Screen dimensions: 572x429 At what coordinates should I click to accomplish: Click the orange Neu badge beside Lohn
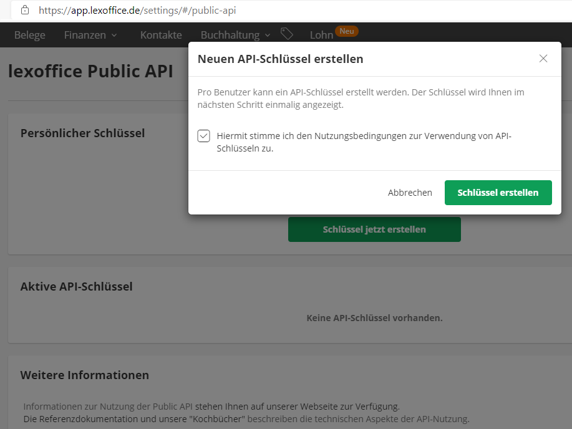(347, 31)
